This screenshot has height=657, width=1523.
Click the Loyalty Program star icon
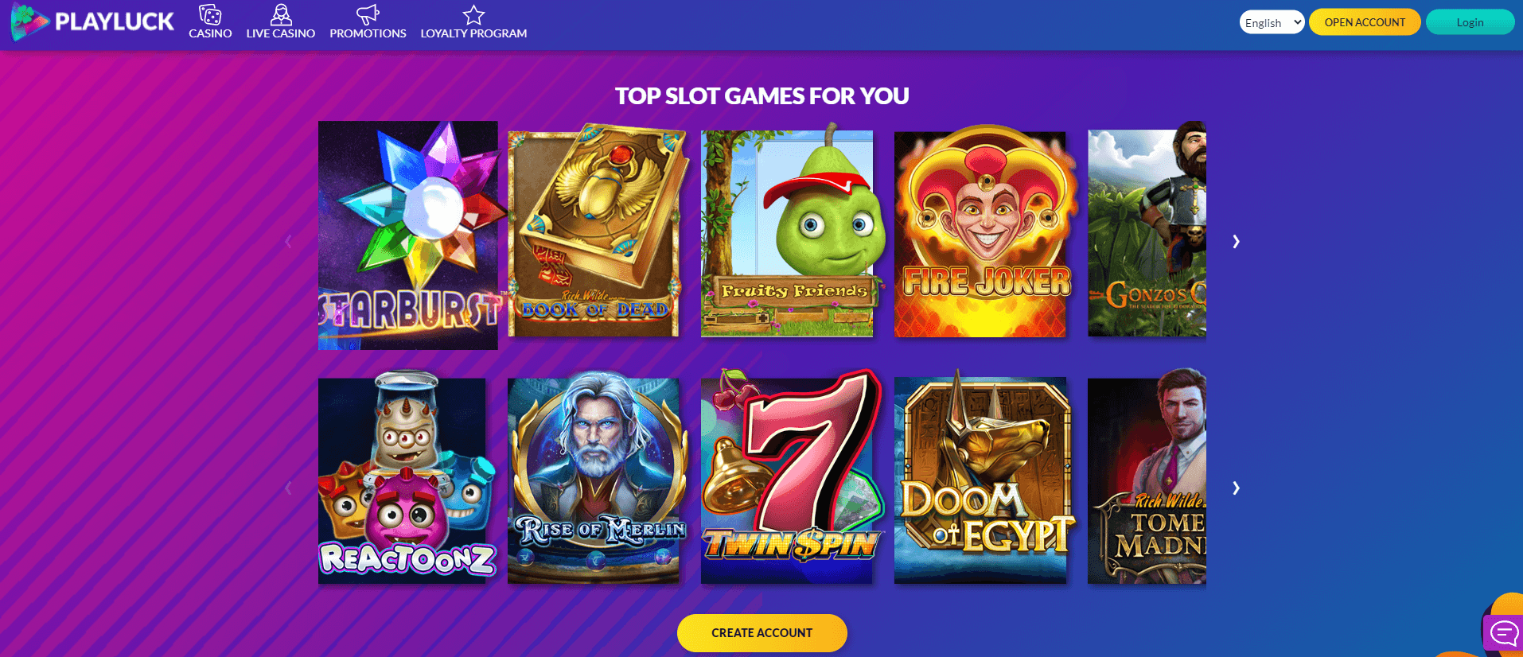pos(473,14)
